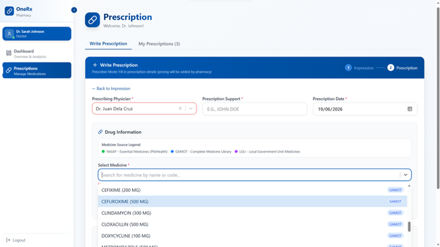440x247 pixels.
Task: Click Back to Impression link
Action: pyautogui.click(x=111, y=89)
